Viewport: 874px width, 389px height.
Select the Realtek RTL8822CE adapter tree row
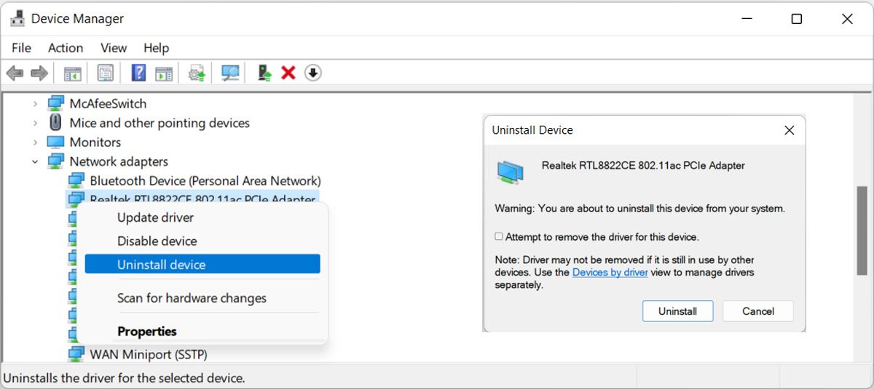point(192,198)
